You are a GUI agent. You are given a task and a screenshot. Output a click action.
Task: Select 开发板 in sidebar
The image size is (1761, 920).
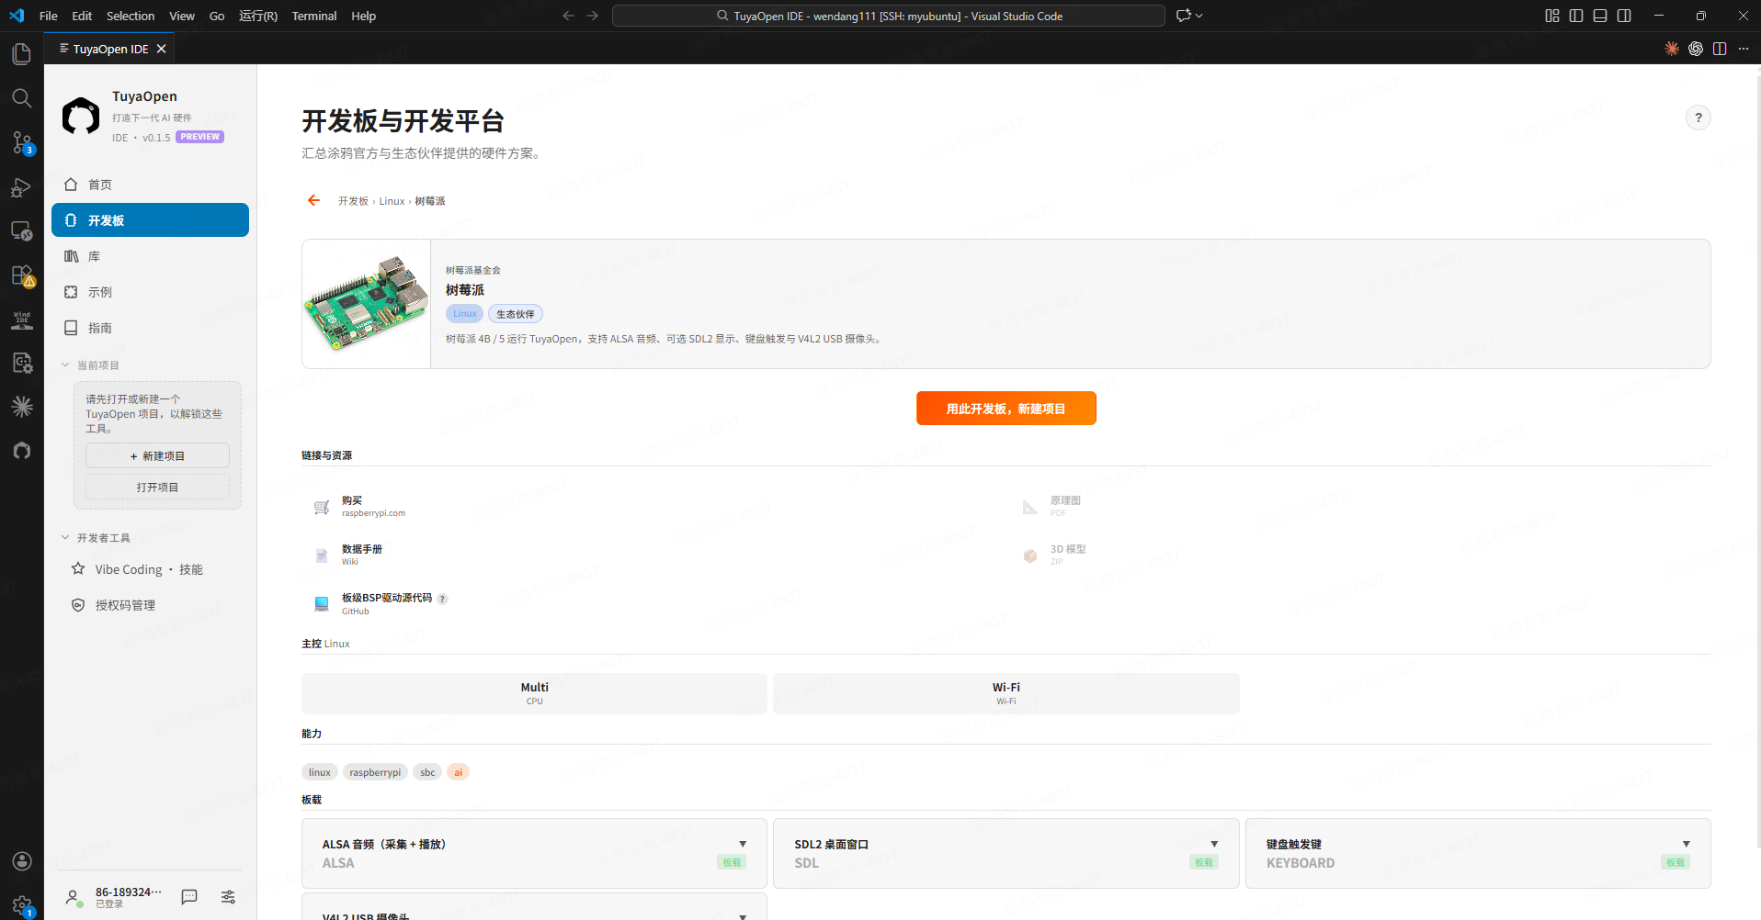point(150,220)
